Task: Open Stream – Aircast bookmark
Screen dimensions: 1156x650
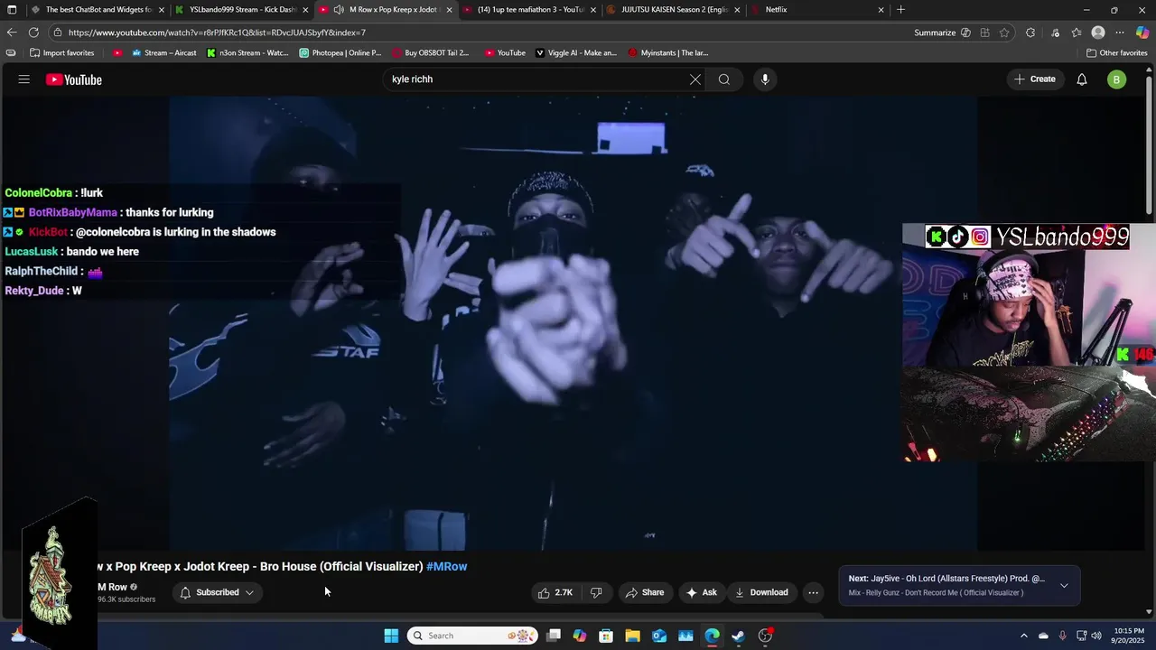Action: pyautogui.click(x=163, y=53)
